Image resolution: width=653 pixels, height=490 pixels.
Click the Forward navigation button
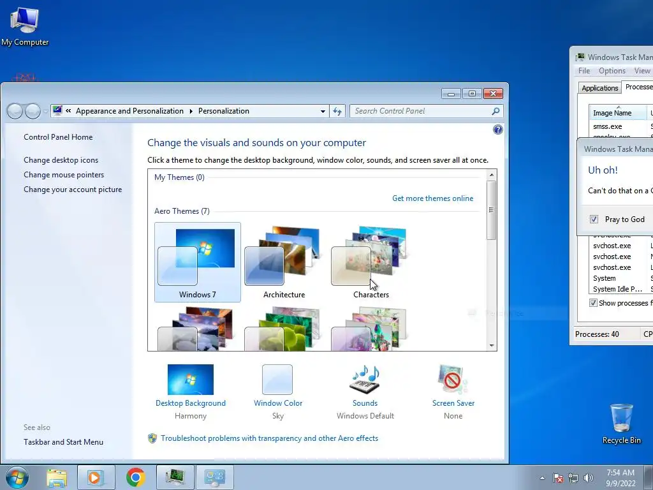[x=33, y=111]
